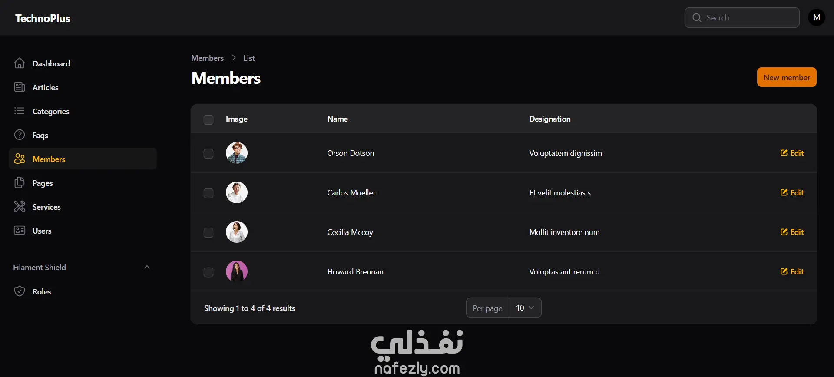This screenshot has height=377, width=834.
Task: Open Roles shield icon
Action: coord(20,291)
